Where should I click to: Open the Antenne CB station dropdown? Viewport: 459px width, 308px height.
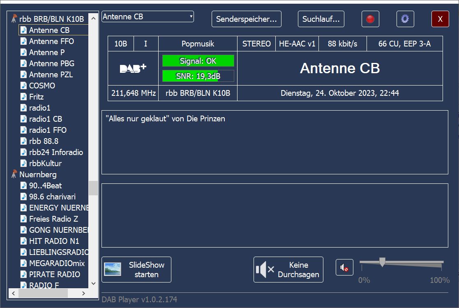(148, 17)
